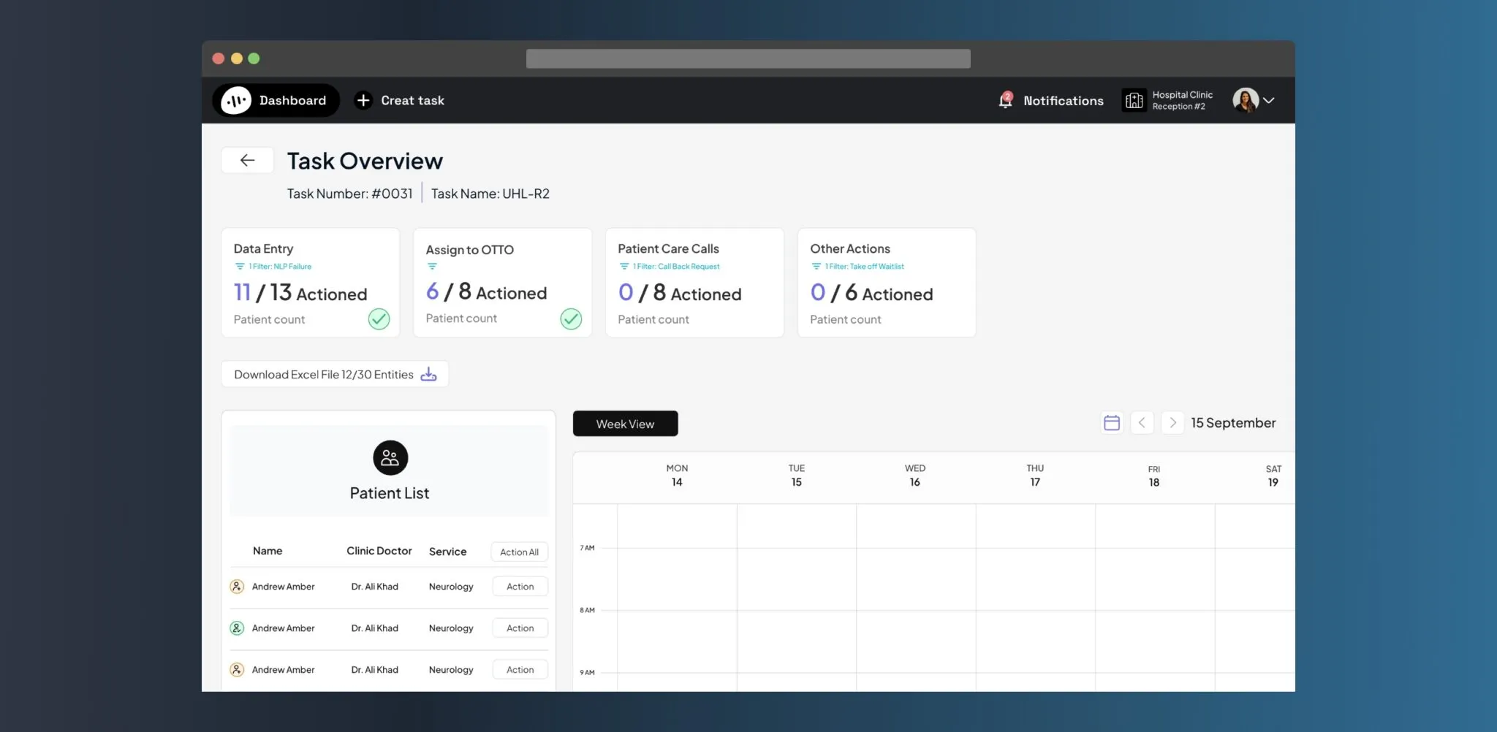
Task: Click the Data Entry filter icon
Action: (239, 267)
